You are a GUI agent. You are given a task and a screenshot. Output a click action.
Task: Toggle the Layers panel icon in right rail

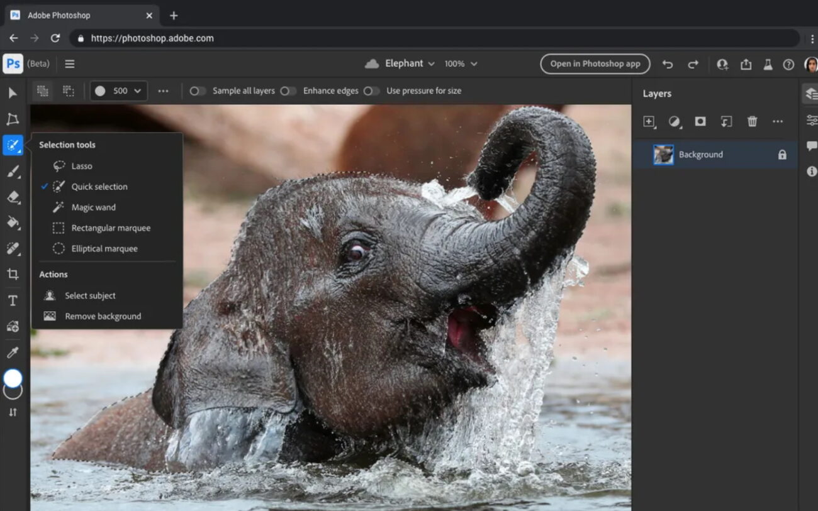pyautogui.click(x=811, y=94)
